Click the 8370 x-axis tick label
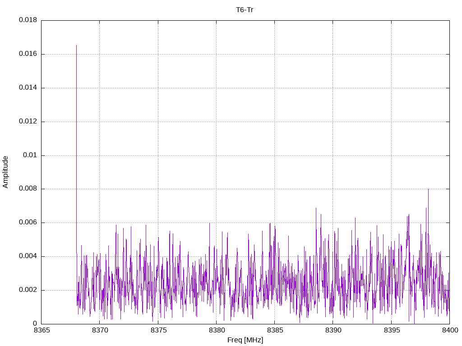The image size is (462, 346). click(99, 330)
